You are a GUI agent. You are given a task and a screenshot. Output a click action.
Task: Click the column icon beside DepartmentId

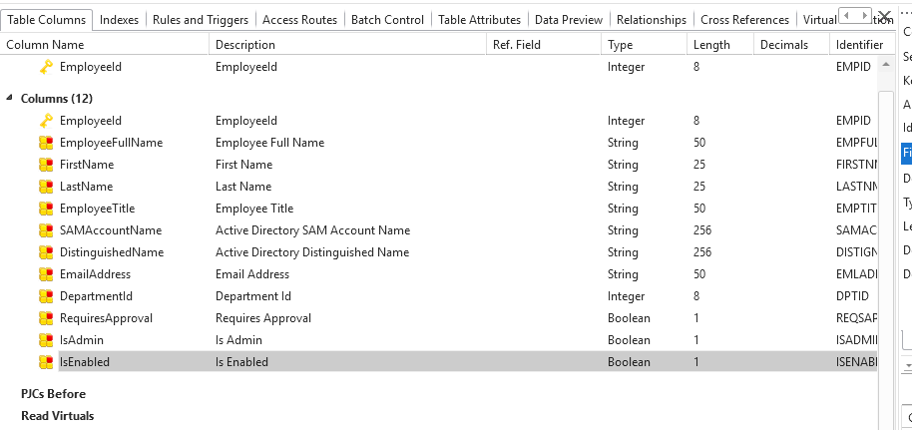coord(46,296)
